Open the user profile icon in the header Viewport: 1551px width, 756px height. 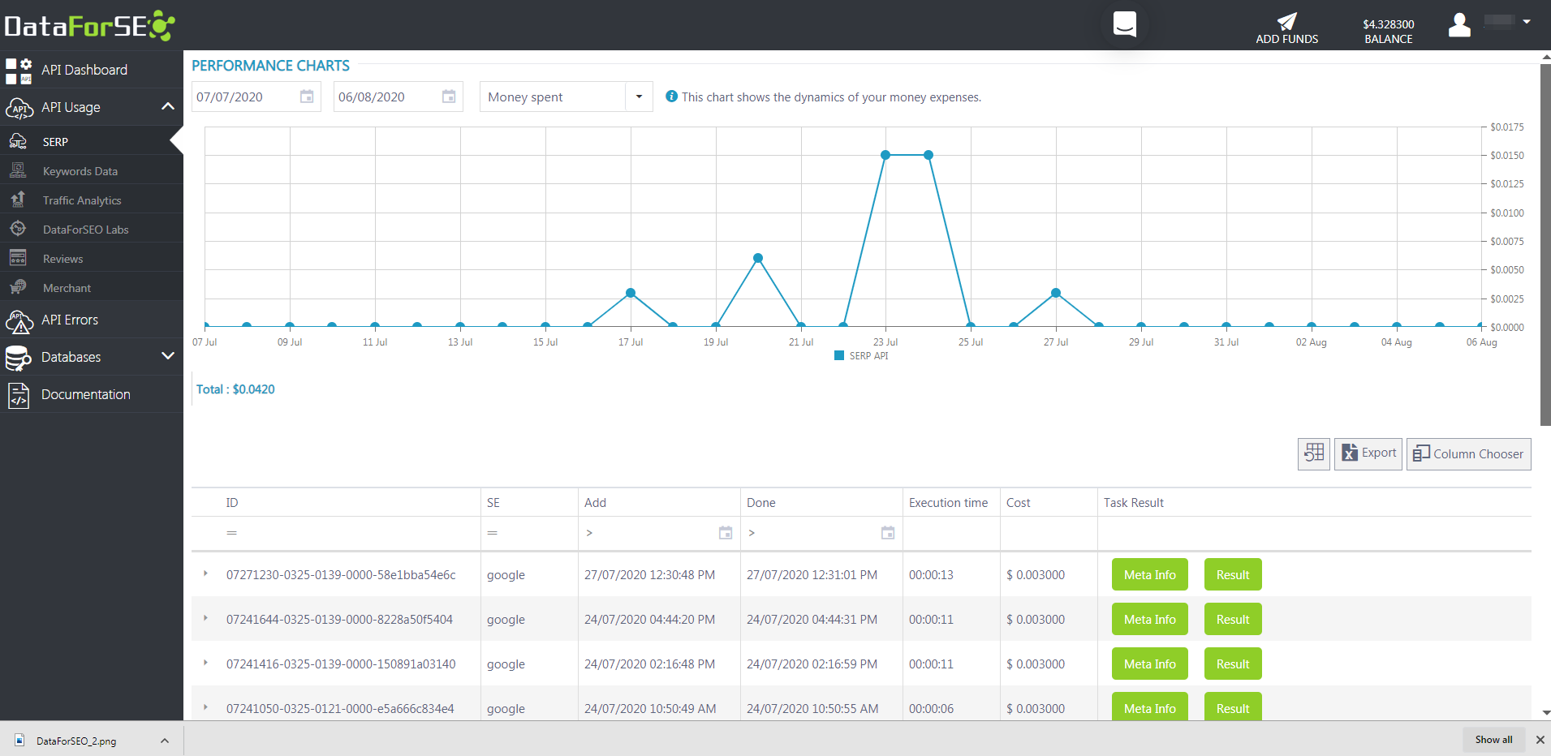click(1458, 25)
